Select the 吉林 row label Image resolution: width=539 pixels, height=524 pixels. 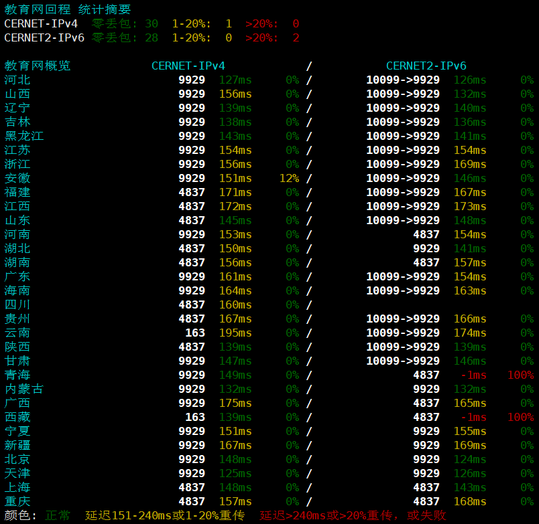(17, 122)
